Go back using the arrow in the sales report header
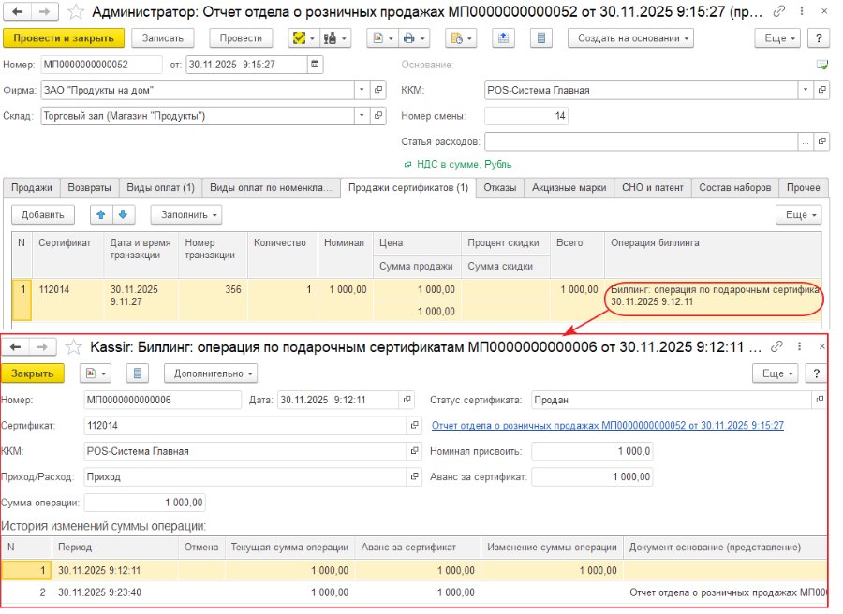Screen dimensions: 843x614 (x=17, y=11)
